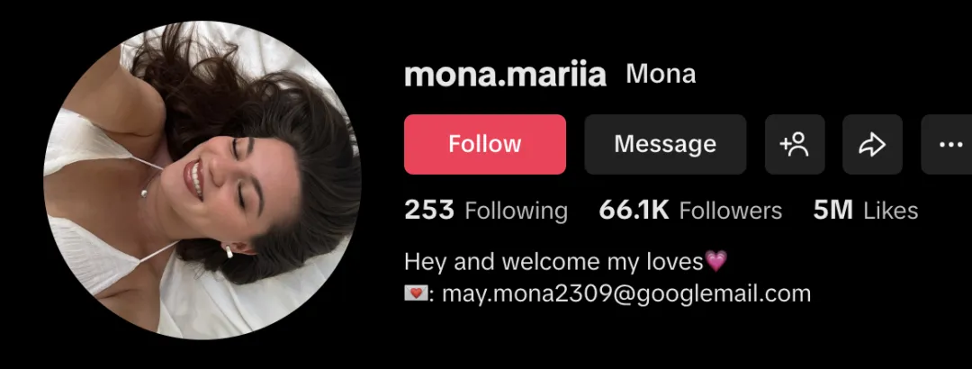
Task: Click the 253 following count number
Action: (429, 211)
